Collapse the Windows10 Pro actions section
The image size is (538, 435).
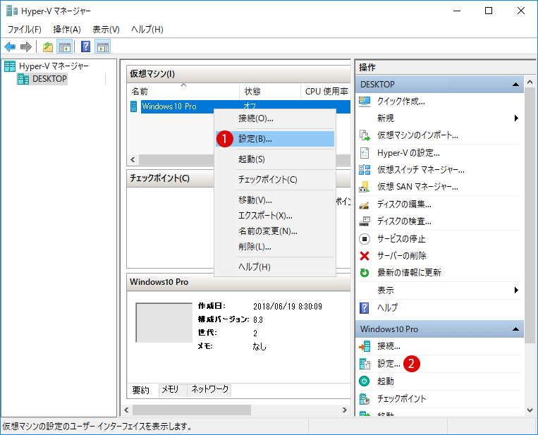click(x=515, y=329)
